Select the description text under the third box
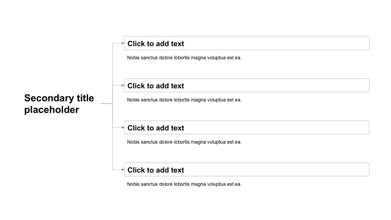 184,142
